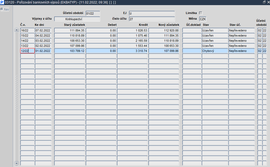The height and width of the screenshot is (167, 270).
Task: Click new balance value 112 920.88
Action: [164, 30]
